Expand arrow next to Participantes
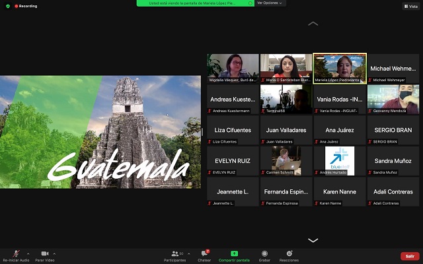 pos(188,253)
